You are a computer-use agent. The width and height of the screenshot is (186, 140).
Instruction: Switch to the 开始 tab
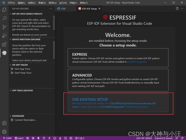pyautogui.click(x=65, y=9)
